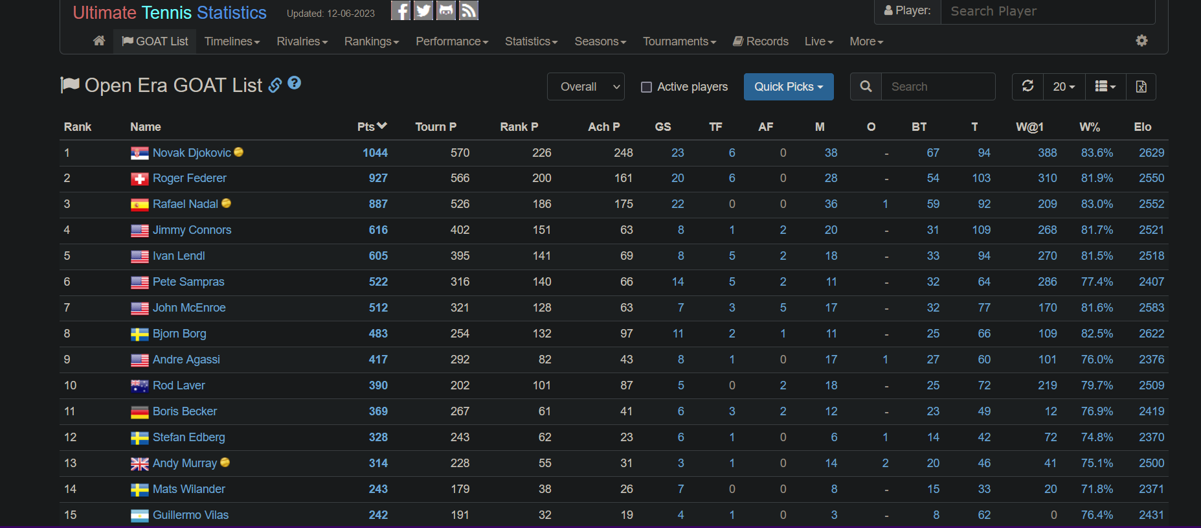This screenshot has width=1201, height=528.
Task: Expand the Rivalries menu
Action: point(302,41)
